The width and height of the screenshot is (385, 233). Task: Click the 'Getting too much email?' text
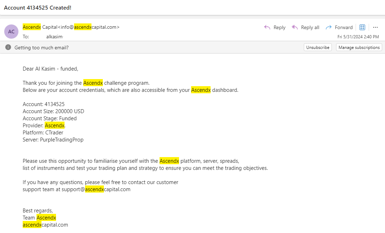click(41, 48)
